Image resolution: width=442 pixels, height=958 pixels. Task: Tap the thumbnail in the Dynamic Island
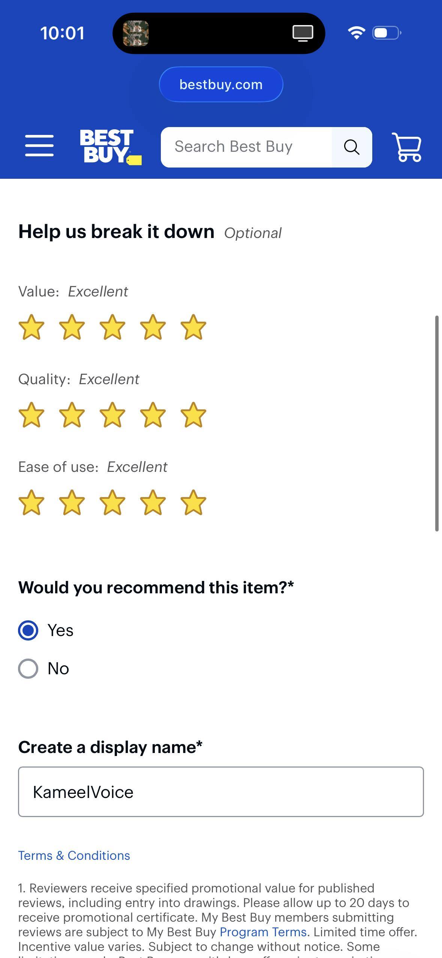[x=136, y=33]
